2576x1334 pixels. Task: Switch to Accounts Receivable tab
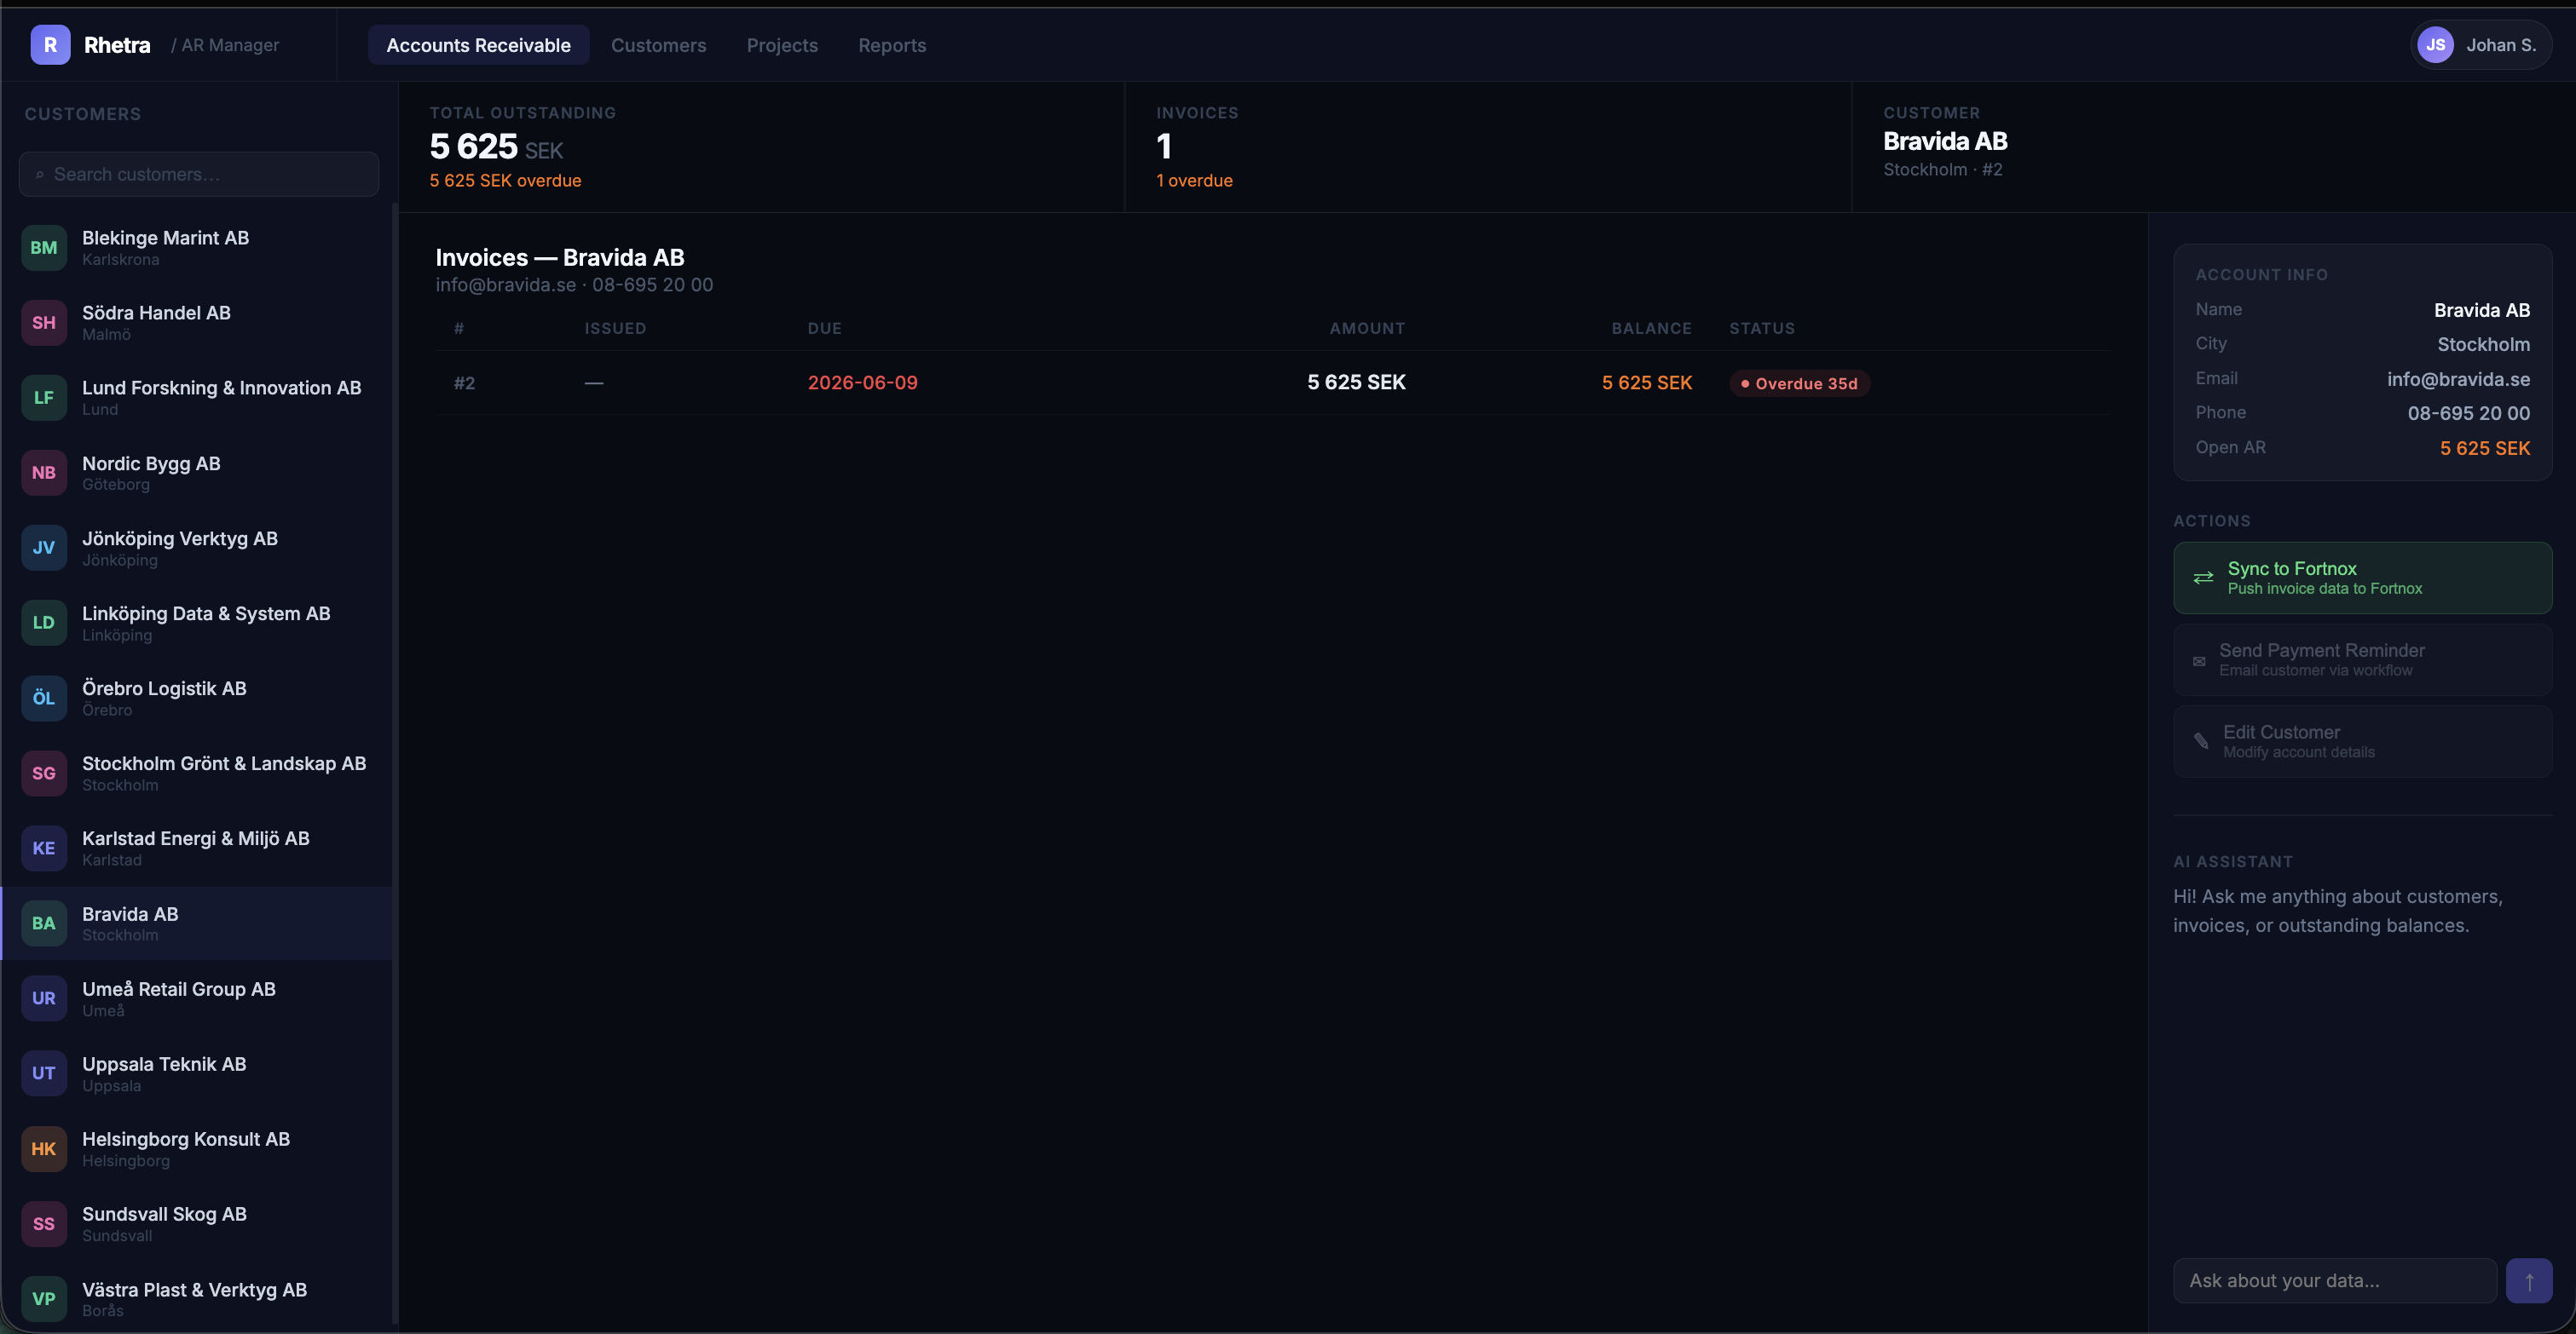[478, 45]
